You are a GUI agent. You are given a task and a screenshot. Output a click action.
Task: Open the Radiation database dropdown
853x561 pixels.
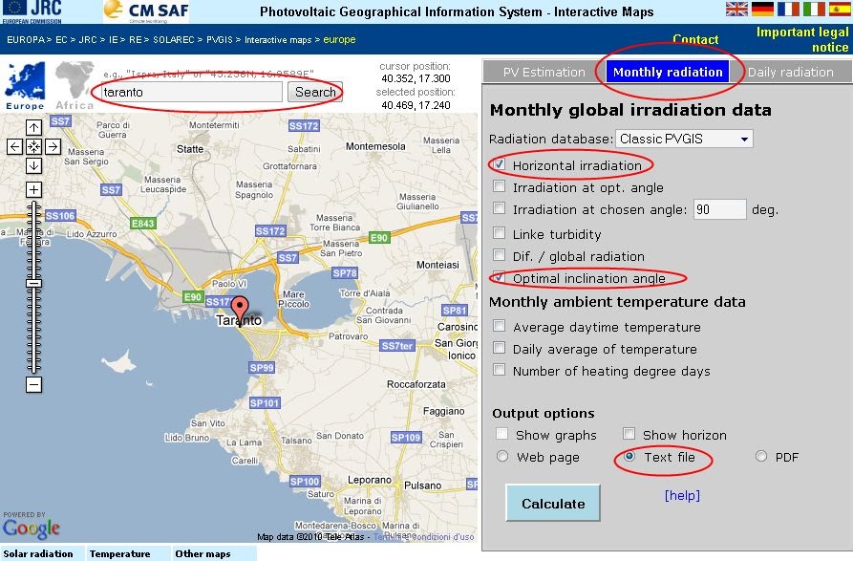pos(684,139)
